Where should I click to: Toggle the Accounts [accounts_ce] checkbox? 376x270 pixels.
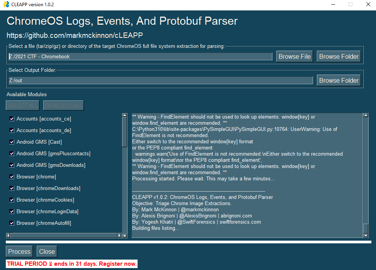(12, 119)
